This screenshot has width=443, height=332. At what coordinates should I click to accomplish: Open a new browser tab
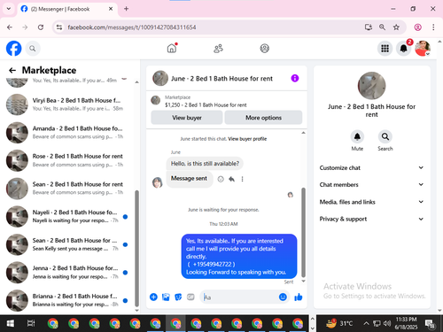click(126, 9)
